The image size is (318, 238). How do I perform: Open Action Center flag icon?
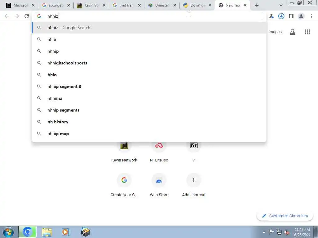pyautogui.click(x=271, y=232)
